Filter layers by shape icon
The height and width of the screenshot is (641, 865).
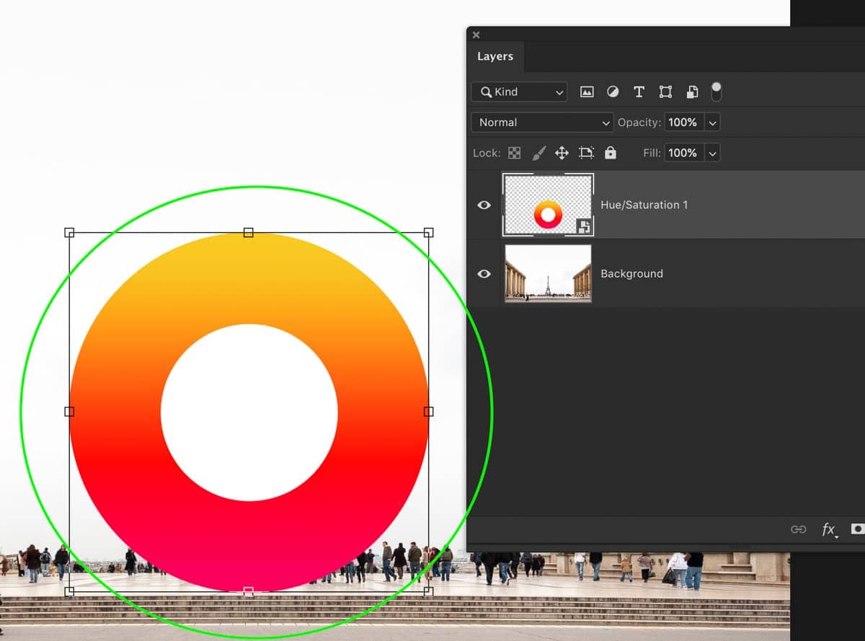pyautogui.click(x=665, y=92)
